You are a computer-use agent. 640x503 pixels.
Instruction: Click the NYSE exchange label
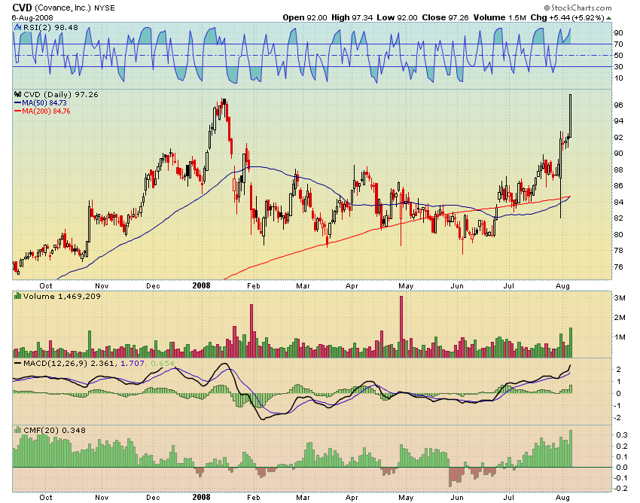(x=105, y=8)
